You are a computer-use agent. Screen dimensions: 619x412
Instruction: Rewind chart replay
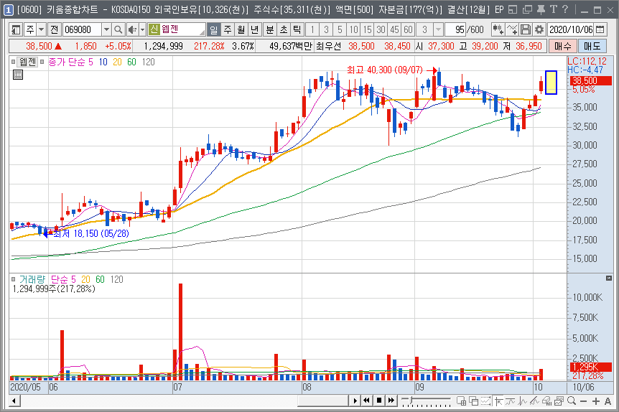click(x=367, y=401)
